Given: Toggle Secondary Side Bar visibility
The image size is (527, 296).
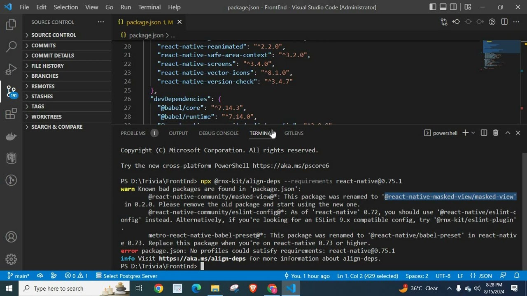Looking at the screenshot, I should [453, 7].
